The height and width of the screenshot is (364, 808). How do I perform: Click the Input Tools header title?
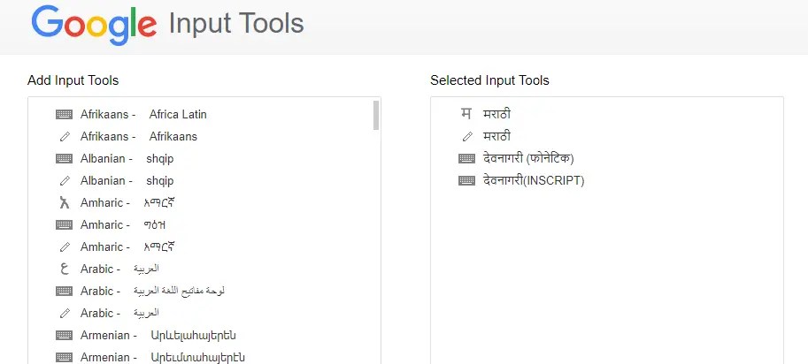(x=236, y=25)
